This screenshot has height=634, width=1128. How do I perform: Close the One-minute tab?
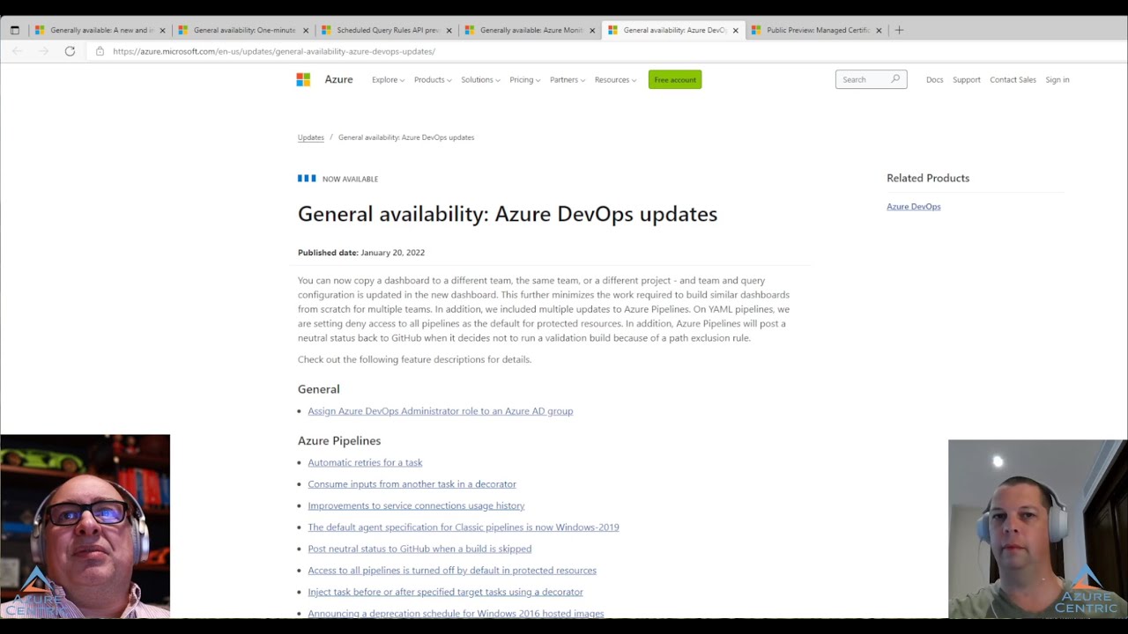tap(306, 30)
